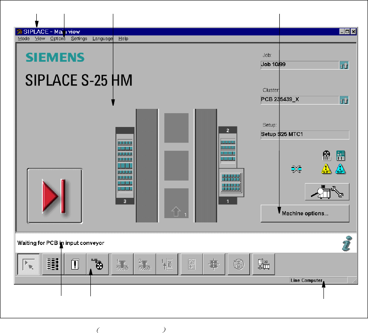The height and width of the screenshot is (333, 368).
Task: Click the cyan warning triangle icon
Action: tap(340, 169)
